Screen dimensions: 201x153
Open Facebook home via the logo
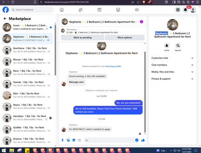pyautogui.click(x=6, y=10)
